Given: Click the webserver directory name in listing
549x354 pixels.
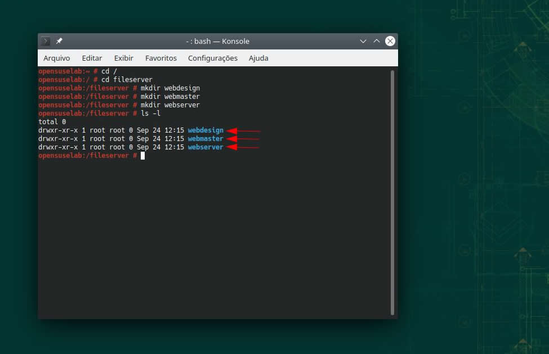Looking at the screenshot, I should click(x=206, y=147).
